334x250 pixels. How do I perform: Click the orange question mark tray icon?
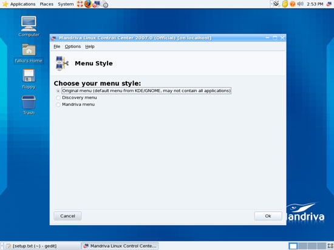click(293, 4)
